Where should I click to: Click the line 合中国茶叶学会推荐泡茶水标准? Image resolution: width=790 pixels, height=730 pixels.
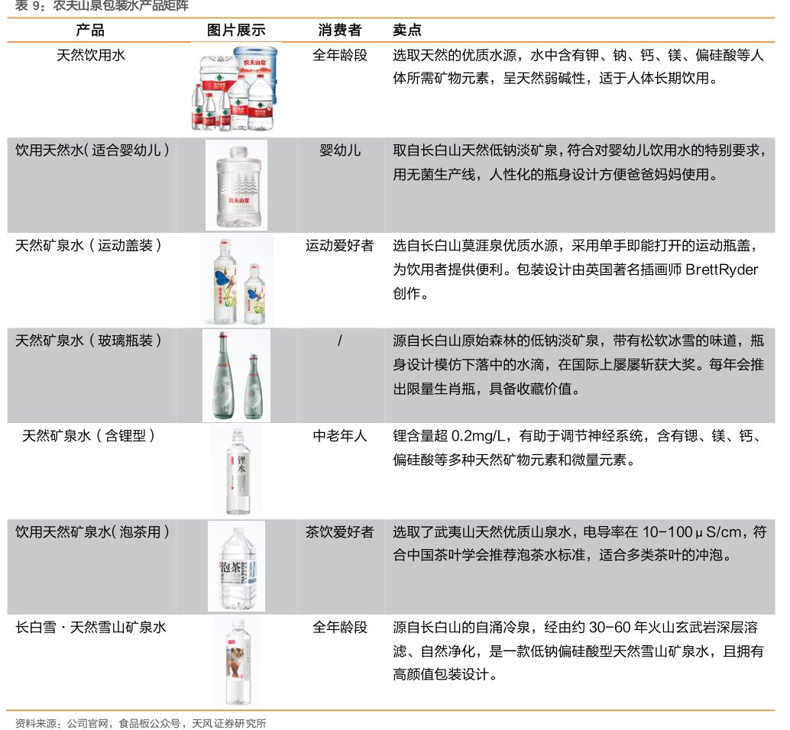click(562, 555)
